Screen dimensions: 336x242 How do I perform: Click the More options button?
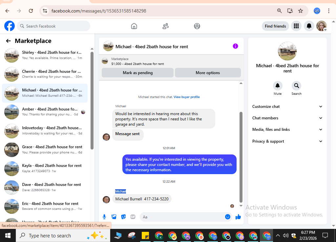pyautogui.click(x=208, y=72)
